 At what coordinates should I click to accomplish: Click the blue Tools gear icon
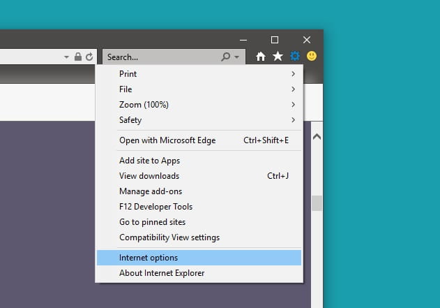pyautogui.click(x=295, y=56)
